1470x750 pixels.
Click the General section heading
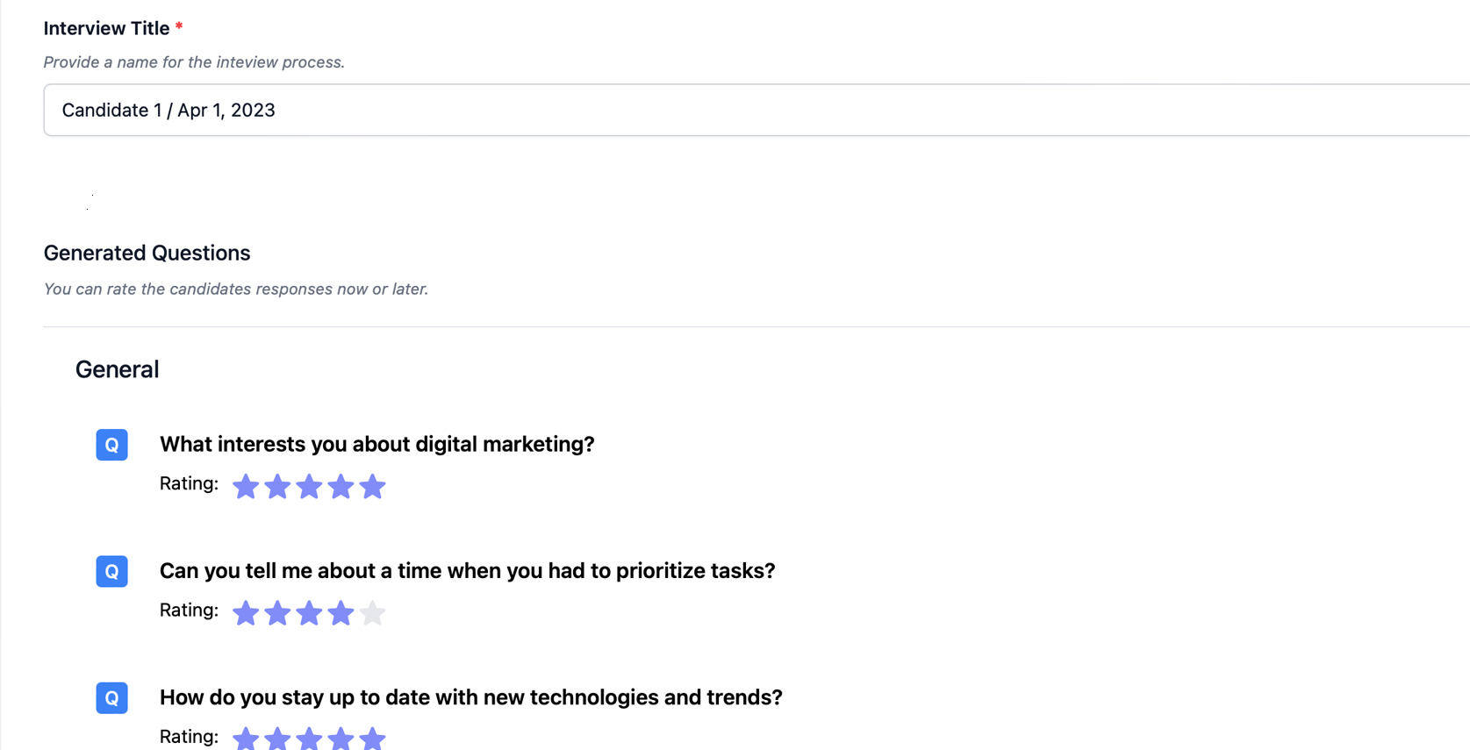click(x=117, y=369)
